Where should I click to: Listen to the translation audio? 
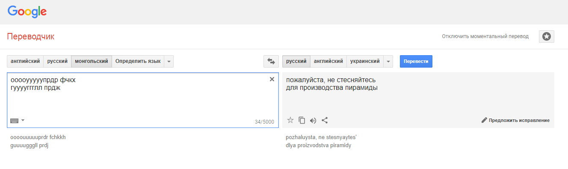point(313,120)
